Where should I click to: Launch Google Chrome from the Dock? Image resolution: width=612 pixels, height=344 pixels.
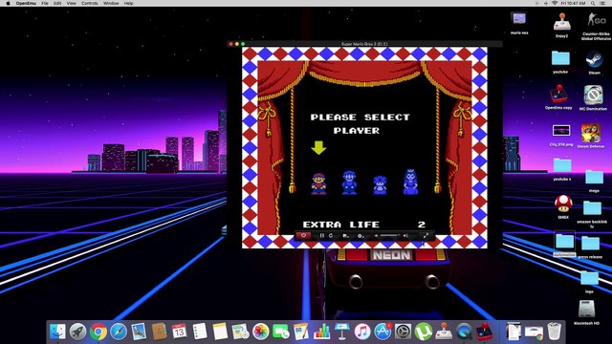[x=98, y=332]
